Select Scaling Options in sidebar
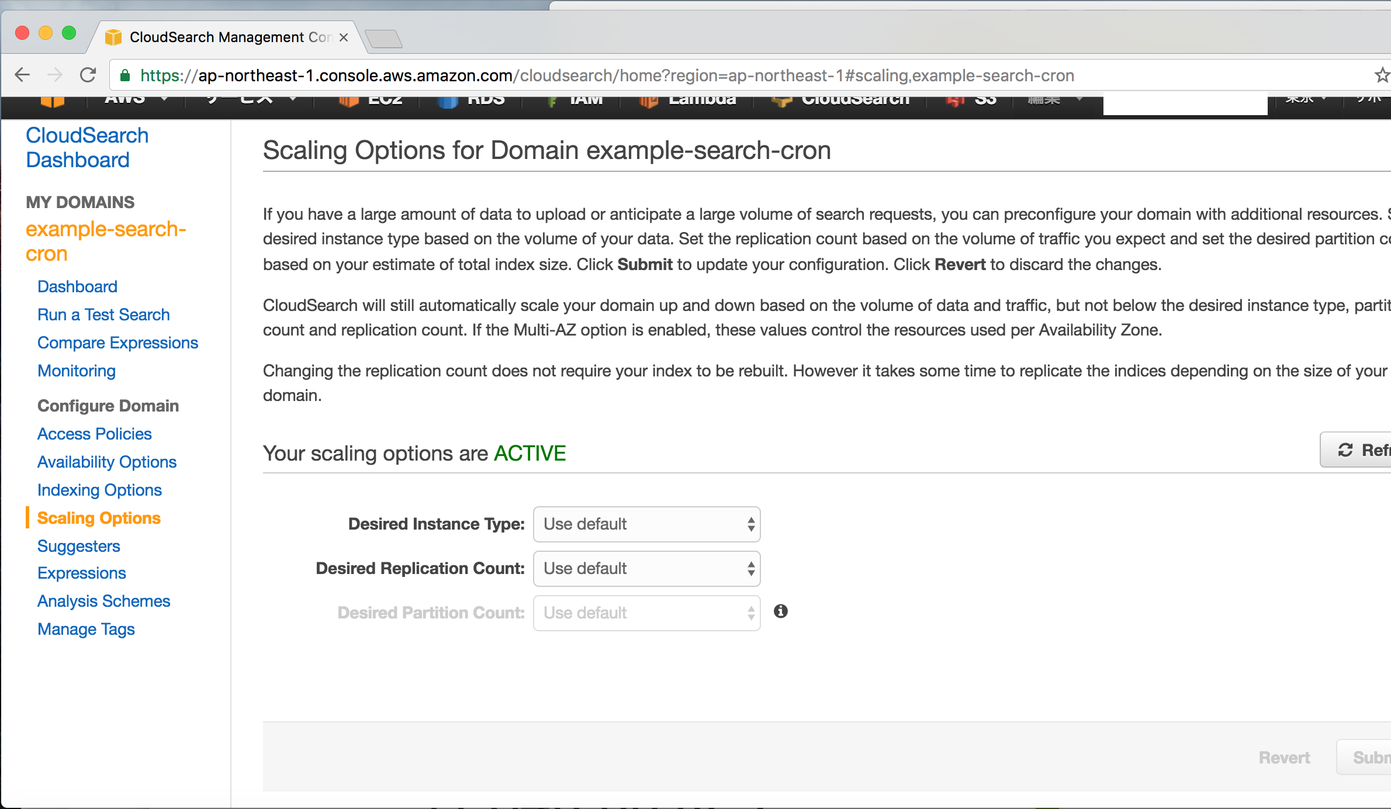This screenshot has height=809, width=1391. [x=99, y=518]
